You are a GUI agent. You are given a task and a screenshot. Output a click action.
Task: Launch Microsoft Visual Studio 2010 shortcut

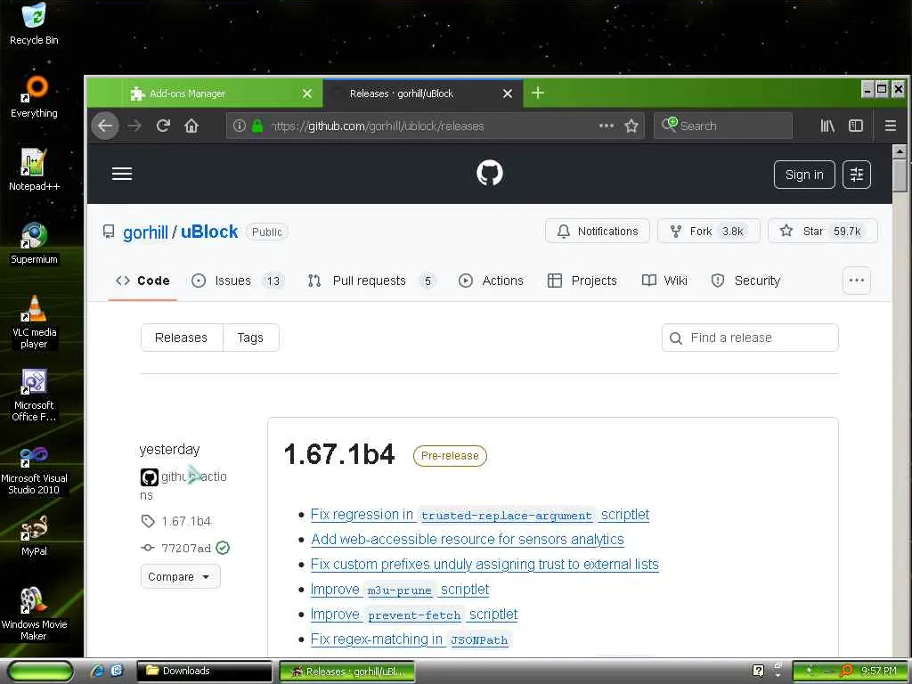[x=34, y=468]
